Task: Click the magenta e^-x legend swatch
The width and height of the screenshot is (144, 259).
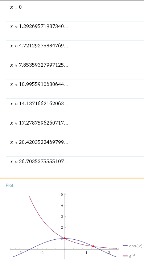Action: [x=125, y=256]
